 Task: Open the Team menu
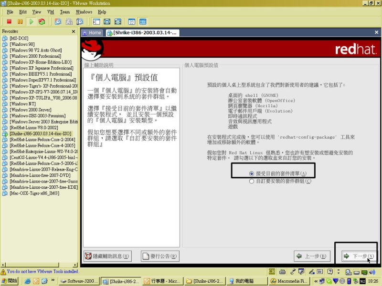tap(65, 12)
